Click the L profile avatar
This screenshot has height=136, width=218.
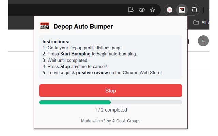[x=203, y=41]
